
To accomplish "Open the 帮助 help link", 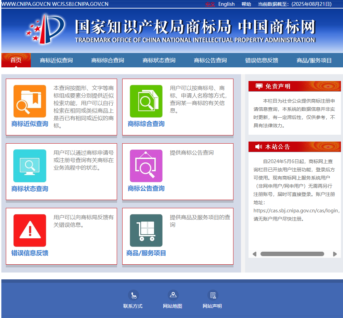I will tap(246, 4).
